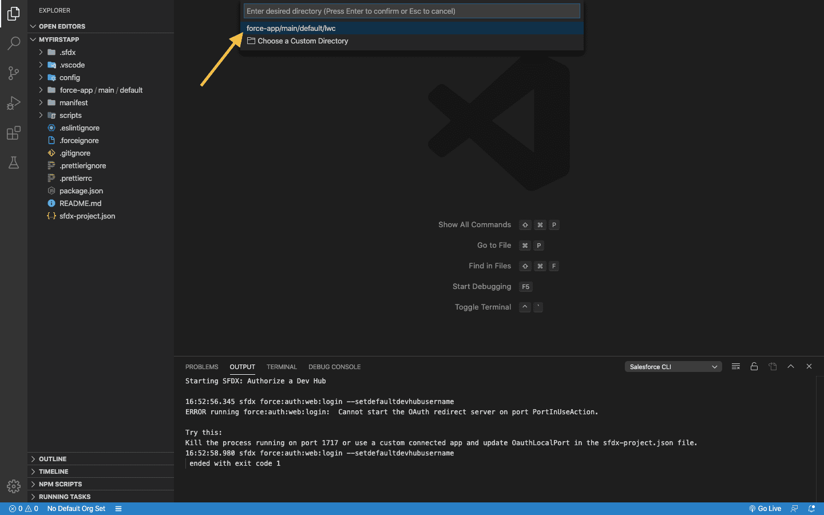Open the Run and Debug view icon

click(14, 103)
